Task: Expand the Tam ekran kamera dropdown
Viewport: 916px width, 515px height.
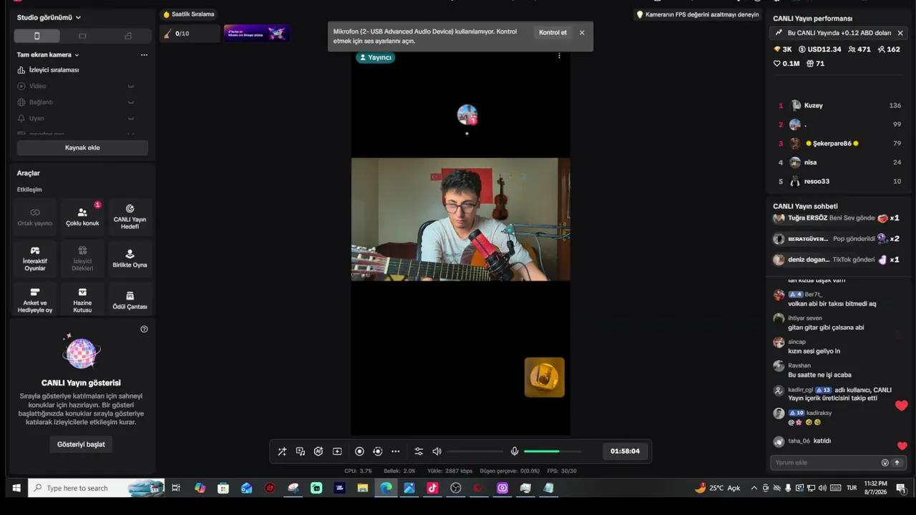Action: click(x=48, y=55)
